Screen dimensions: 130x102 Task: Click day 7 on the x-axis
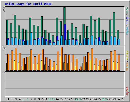(x=31, y=99)
